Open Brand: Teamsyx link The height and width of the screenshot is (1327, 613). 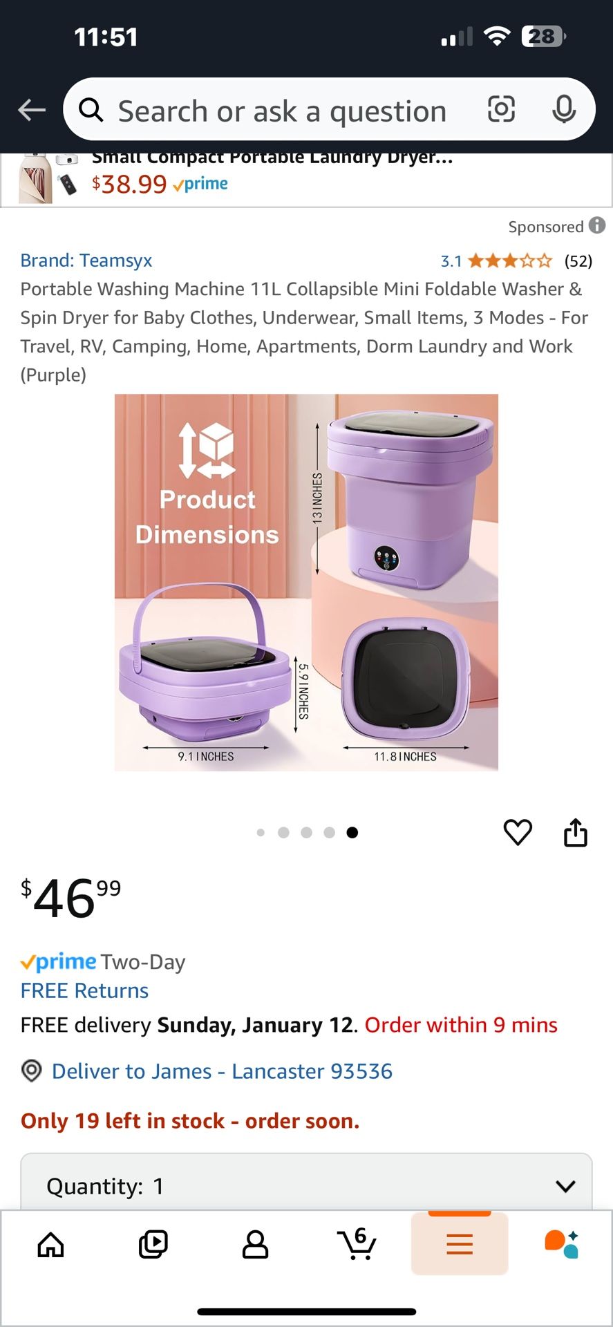pyautogui.click(x=86, y=261)
